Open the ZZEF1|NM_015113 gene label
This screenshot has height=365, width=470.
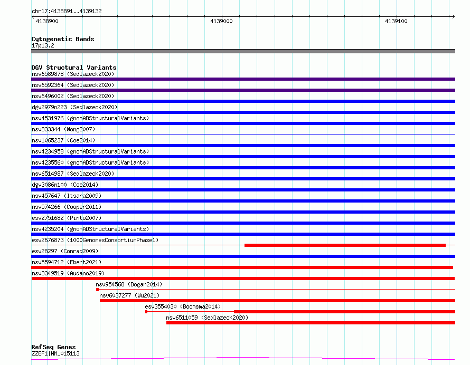56,353
